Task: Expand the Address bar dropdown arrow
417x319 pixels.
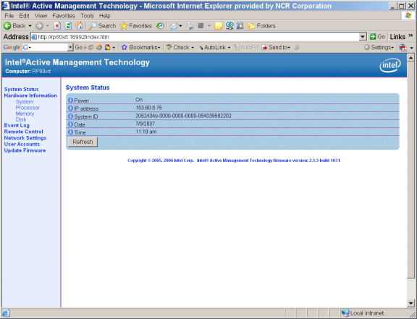Action: tap(363, 37)
